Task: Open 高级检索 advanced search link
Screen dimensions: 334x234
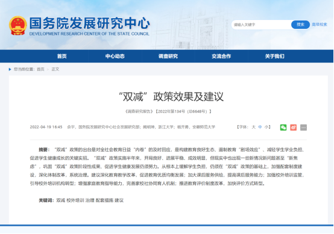Action: tap(320, 25)
